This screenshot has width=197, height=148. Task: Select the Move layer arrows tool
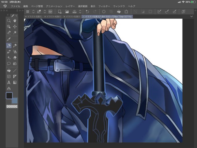(x=15, y=27)
